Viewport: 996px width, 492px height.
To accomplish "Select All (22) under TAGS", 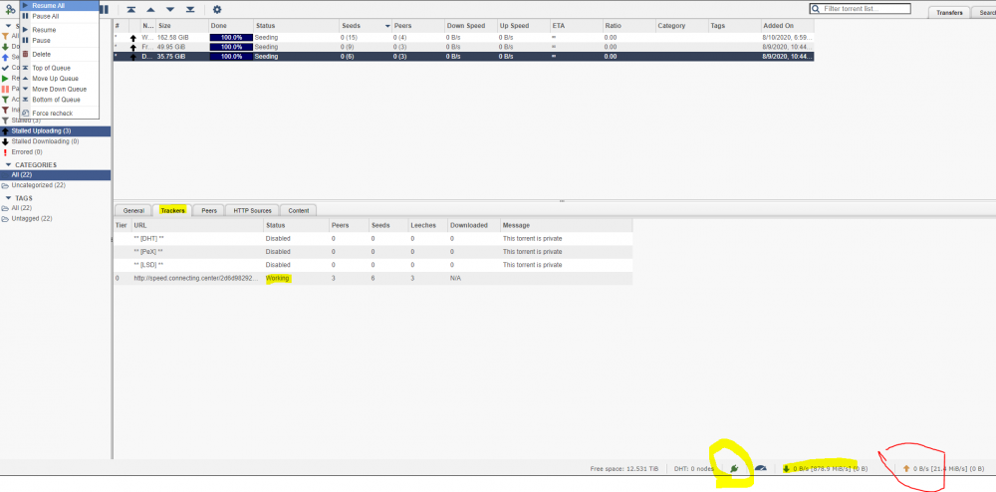I will click(55, 207).
